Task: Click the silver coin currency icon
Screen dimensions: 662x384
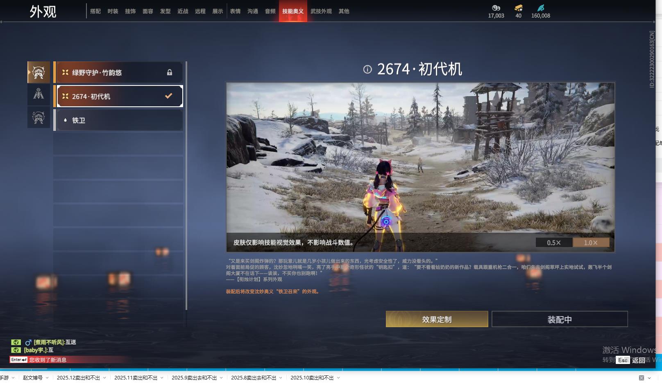Action: tap(496, 8)
